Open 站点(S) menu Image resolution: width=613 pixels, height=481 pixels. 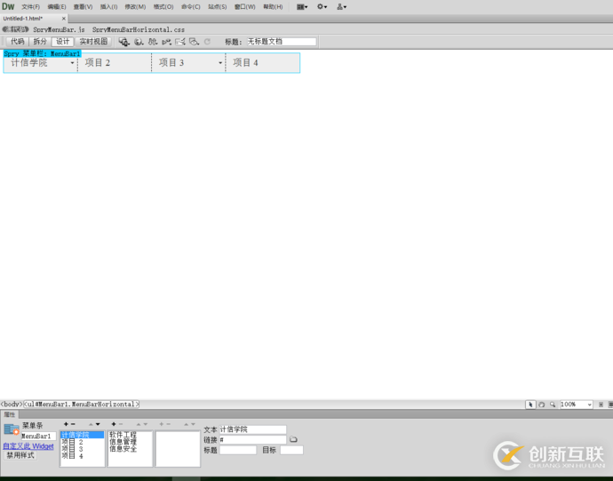pos(218,6)
